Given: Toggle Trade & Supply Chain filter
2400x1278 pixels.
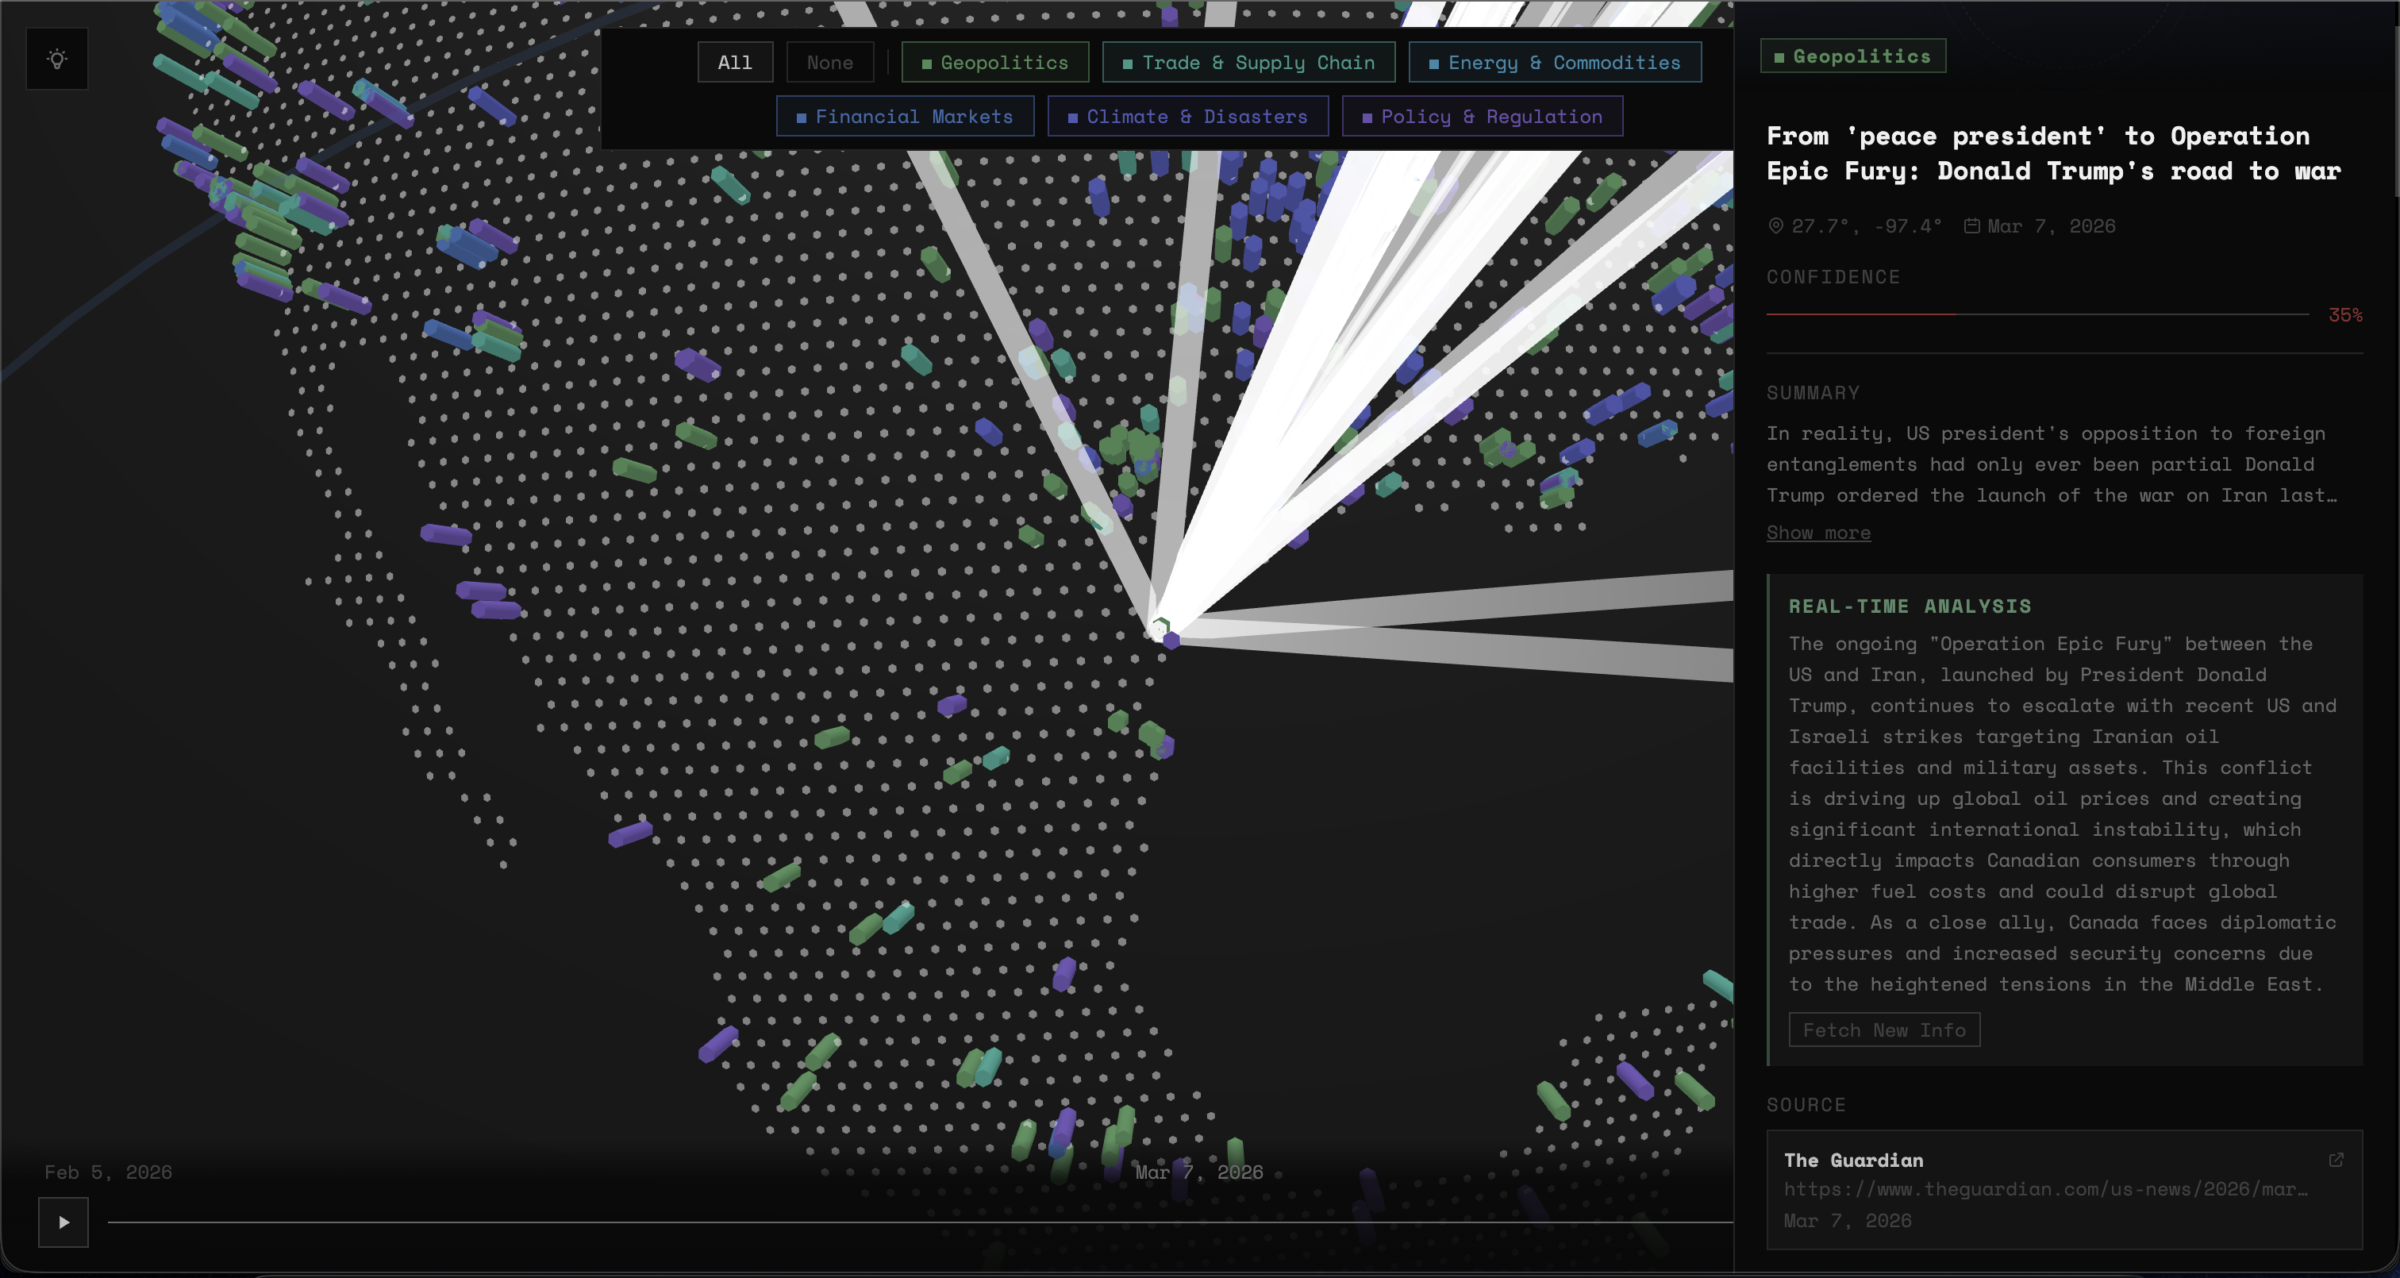Looking at the screenshot, I should click(1248, 63).
